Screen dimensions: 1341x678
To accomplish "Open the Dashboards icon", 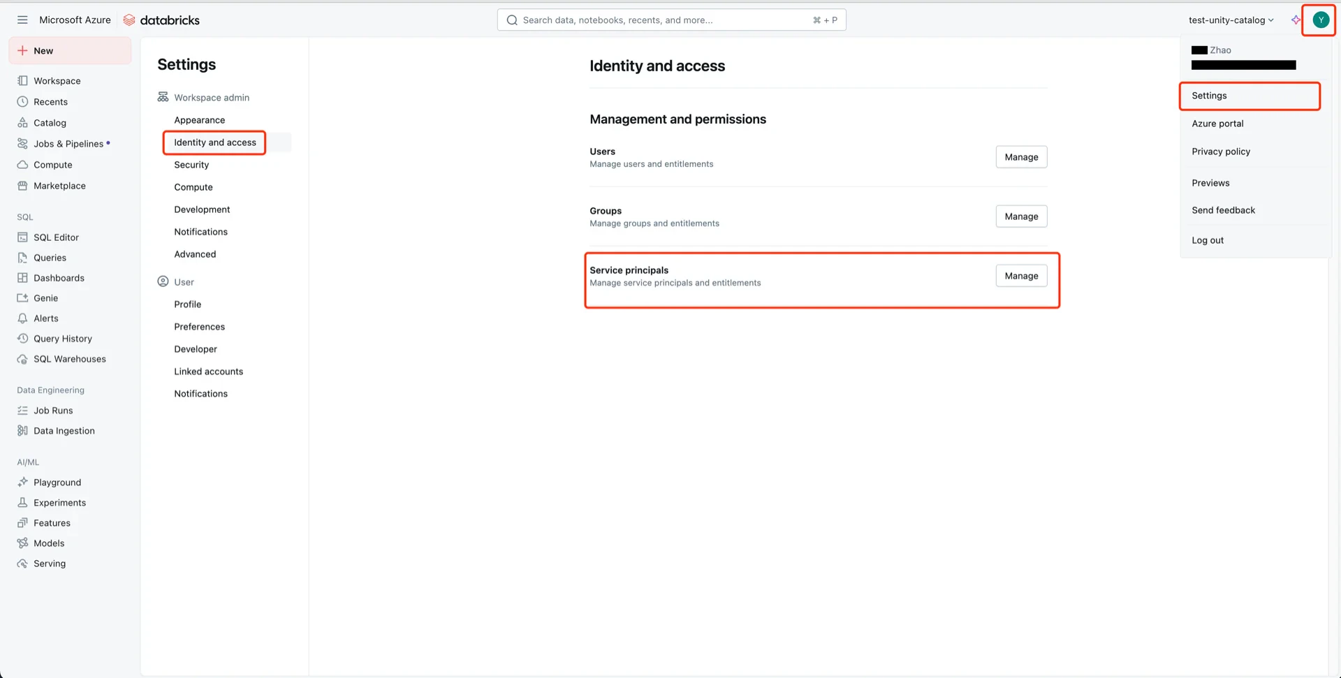I will click(x=22, y=278).
